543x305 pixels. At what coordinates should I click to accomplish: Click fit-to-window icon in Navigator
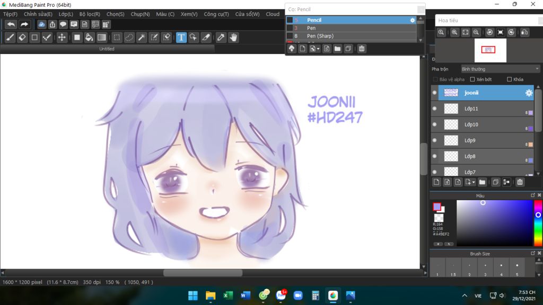pos(466,32)
